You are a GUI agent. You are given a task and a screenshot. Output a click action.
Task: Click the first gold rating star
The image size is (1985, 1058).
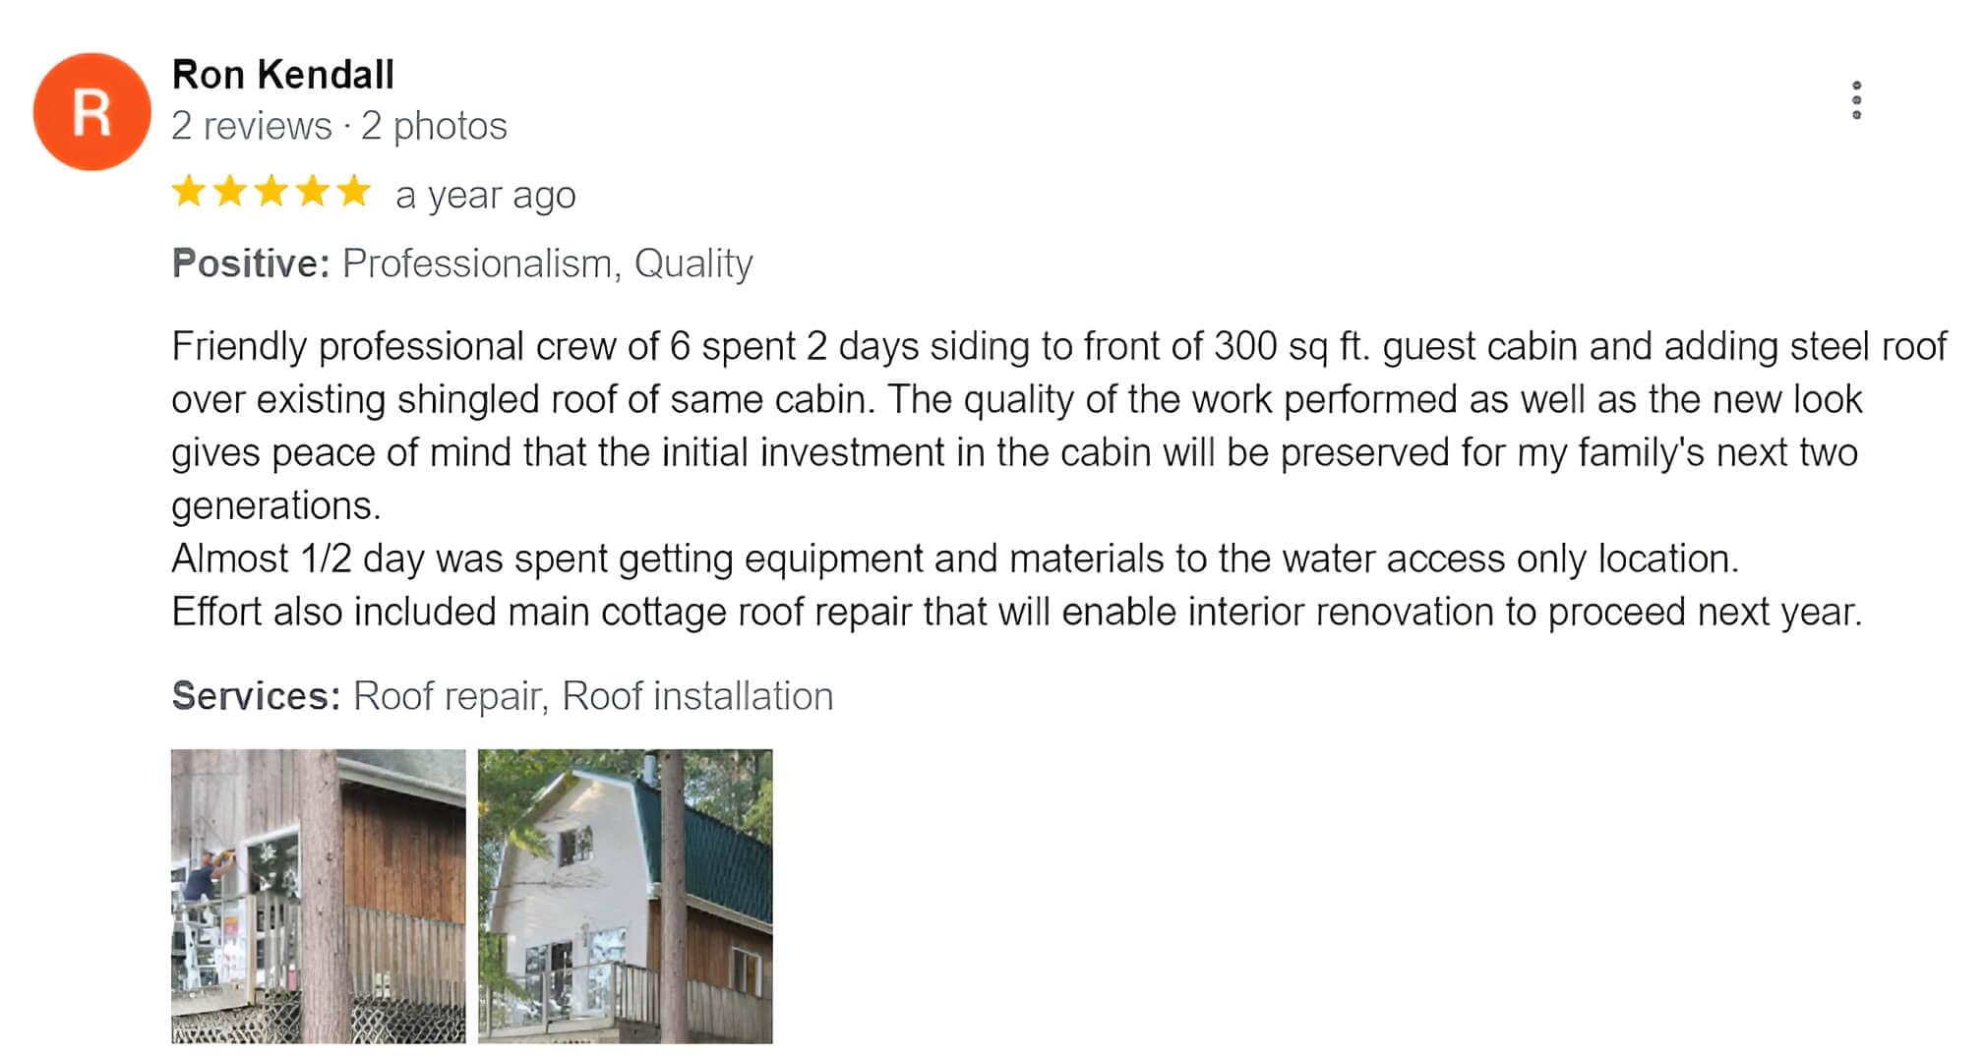pos(188,192)
